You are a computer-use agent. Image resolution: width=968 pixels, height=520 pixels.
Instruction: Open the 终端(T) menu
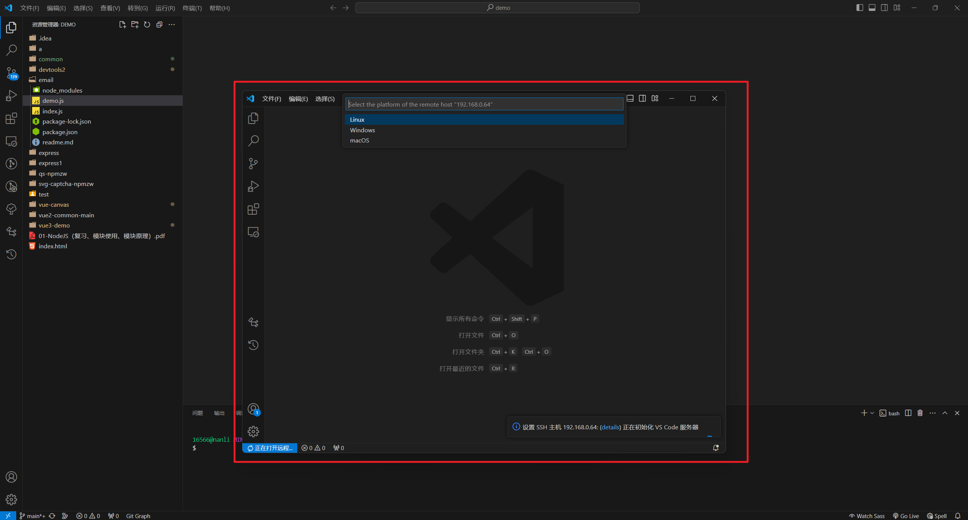192,8
